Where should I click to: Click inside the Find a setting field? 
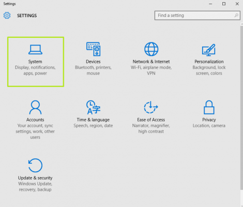point(198,16)
